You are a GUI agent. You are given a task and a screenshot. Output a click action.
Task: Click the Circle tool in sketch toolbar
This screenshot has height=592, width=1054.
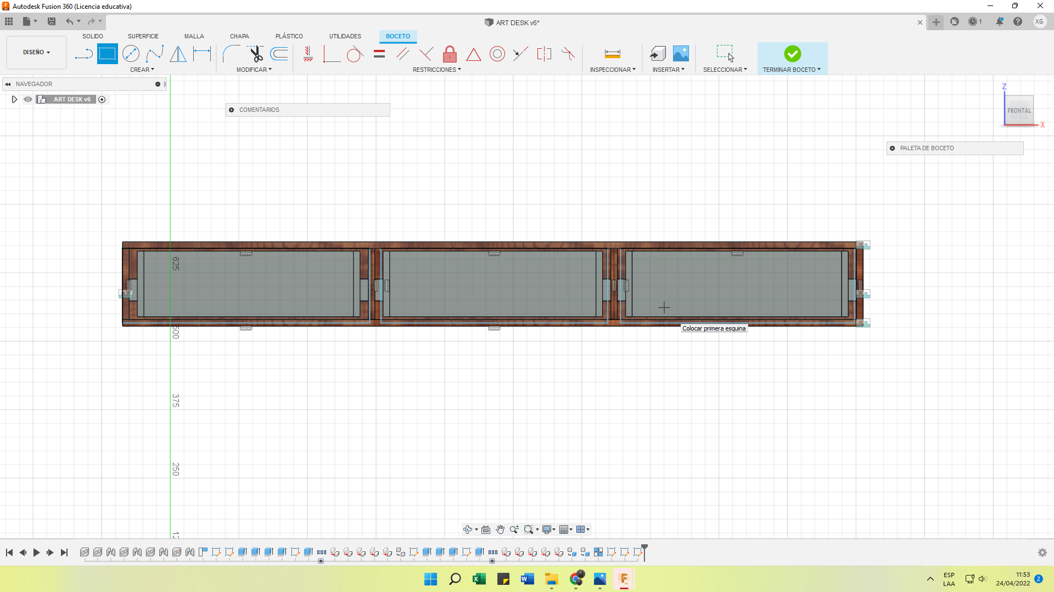(131, 54)
